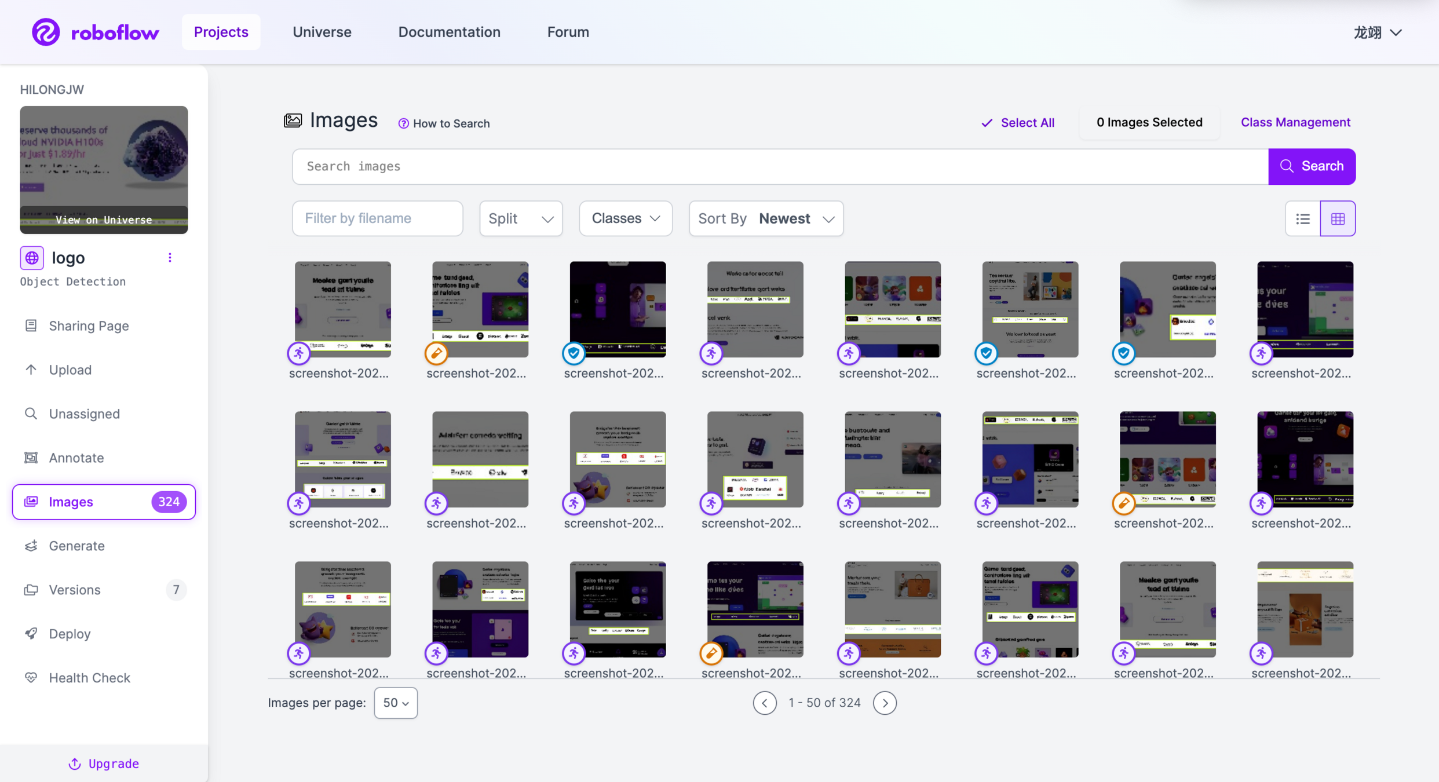Screen dimensions: 1439x782
Task: Go to the next page of images
Action: (885, 703)
